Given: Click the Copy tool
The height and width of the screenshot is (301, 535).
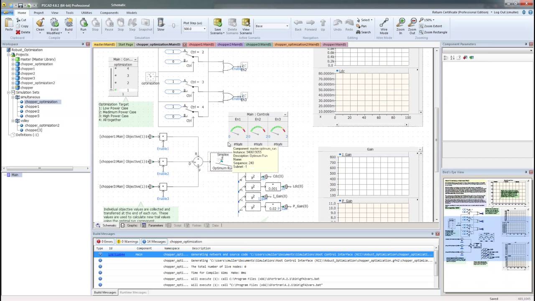Looking at the screenshot, I should click(22, 26).
